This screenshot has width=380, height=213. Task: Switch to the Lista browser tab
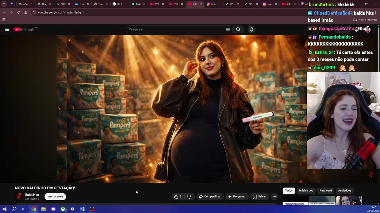(82, 4)
